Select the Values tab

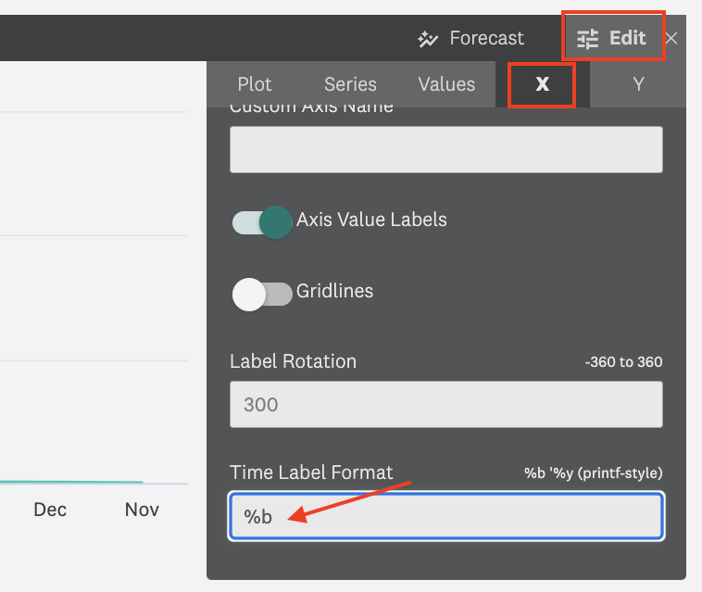pos(446,84)
